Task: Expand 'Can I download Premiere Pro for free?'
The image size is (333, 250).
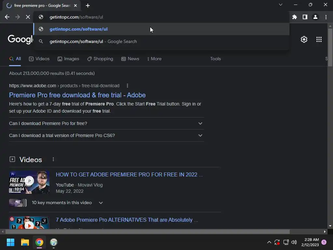Action: point(107,123)
